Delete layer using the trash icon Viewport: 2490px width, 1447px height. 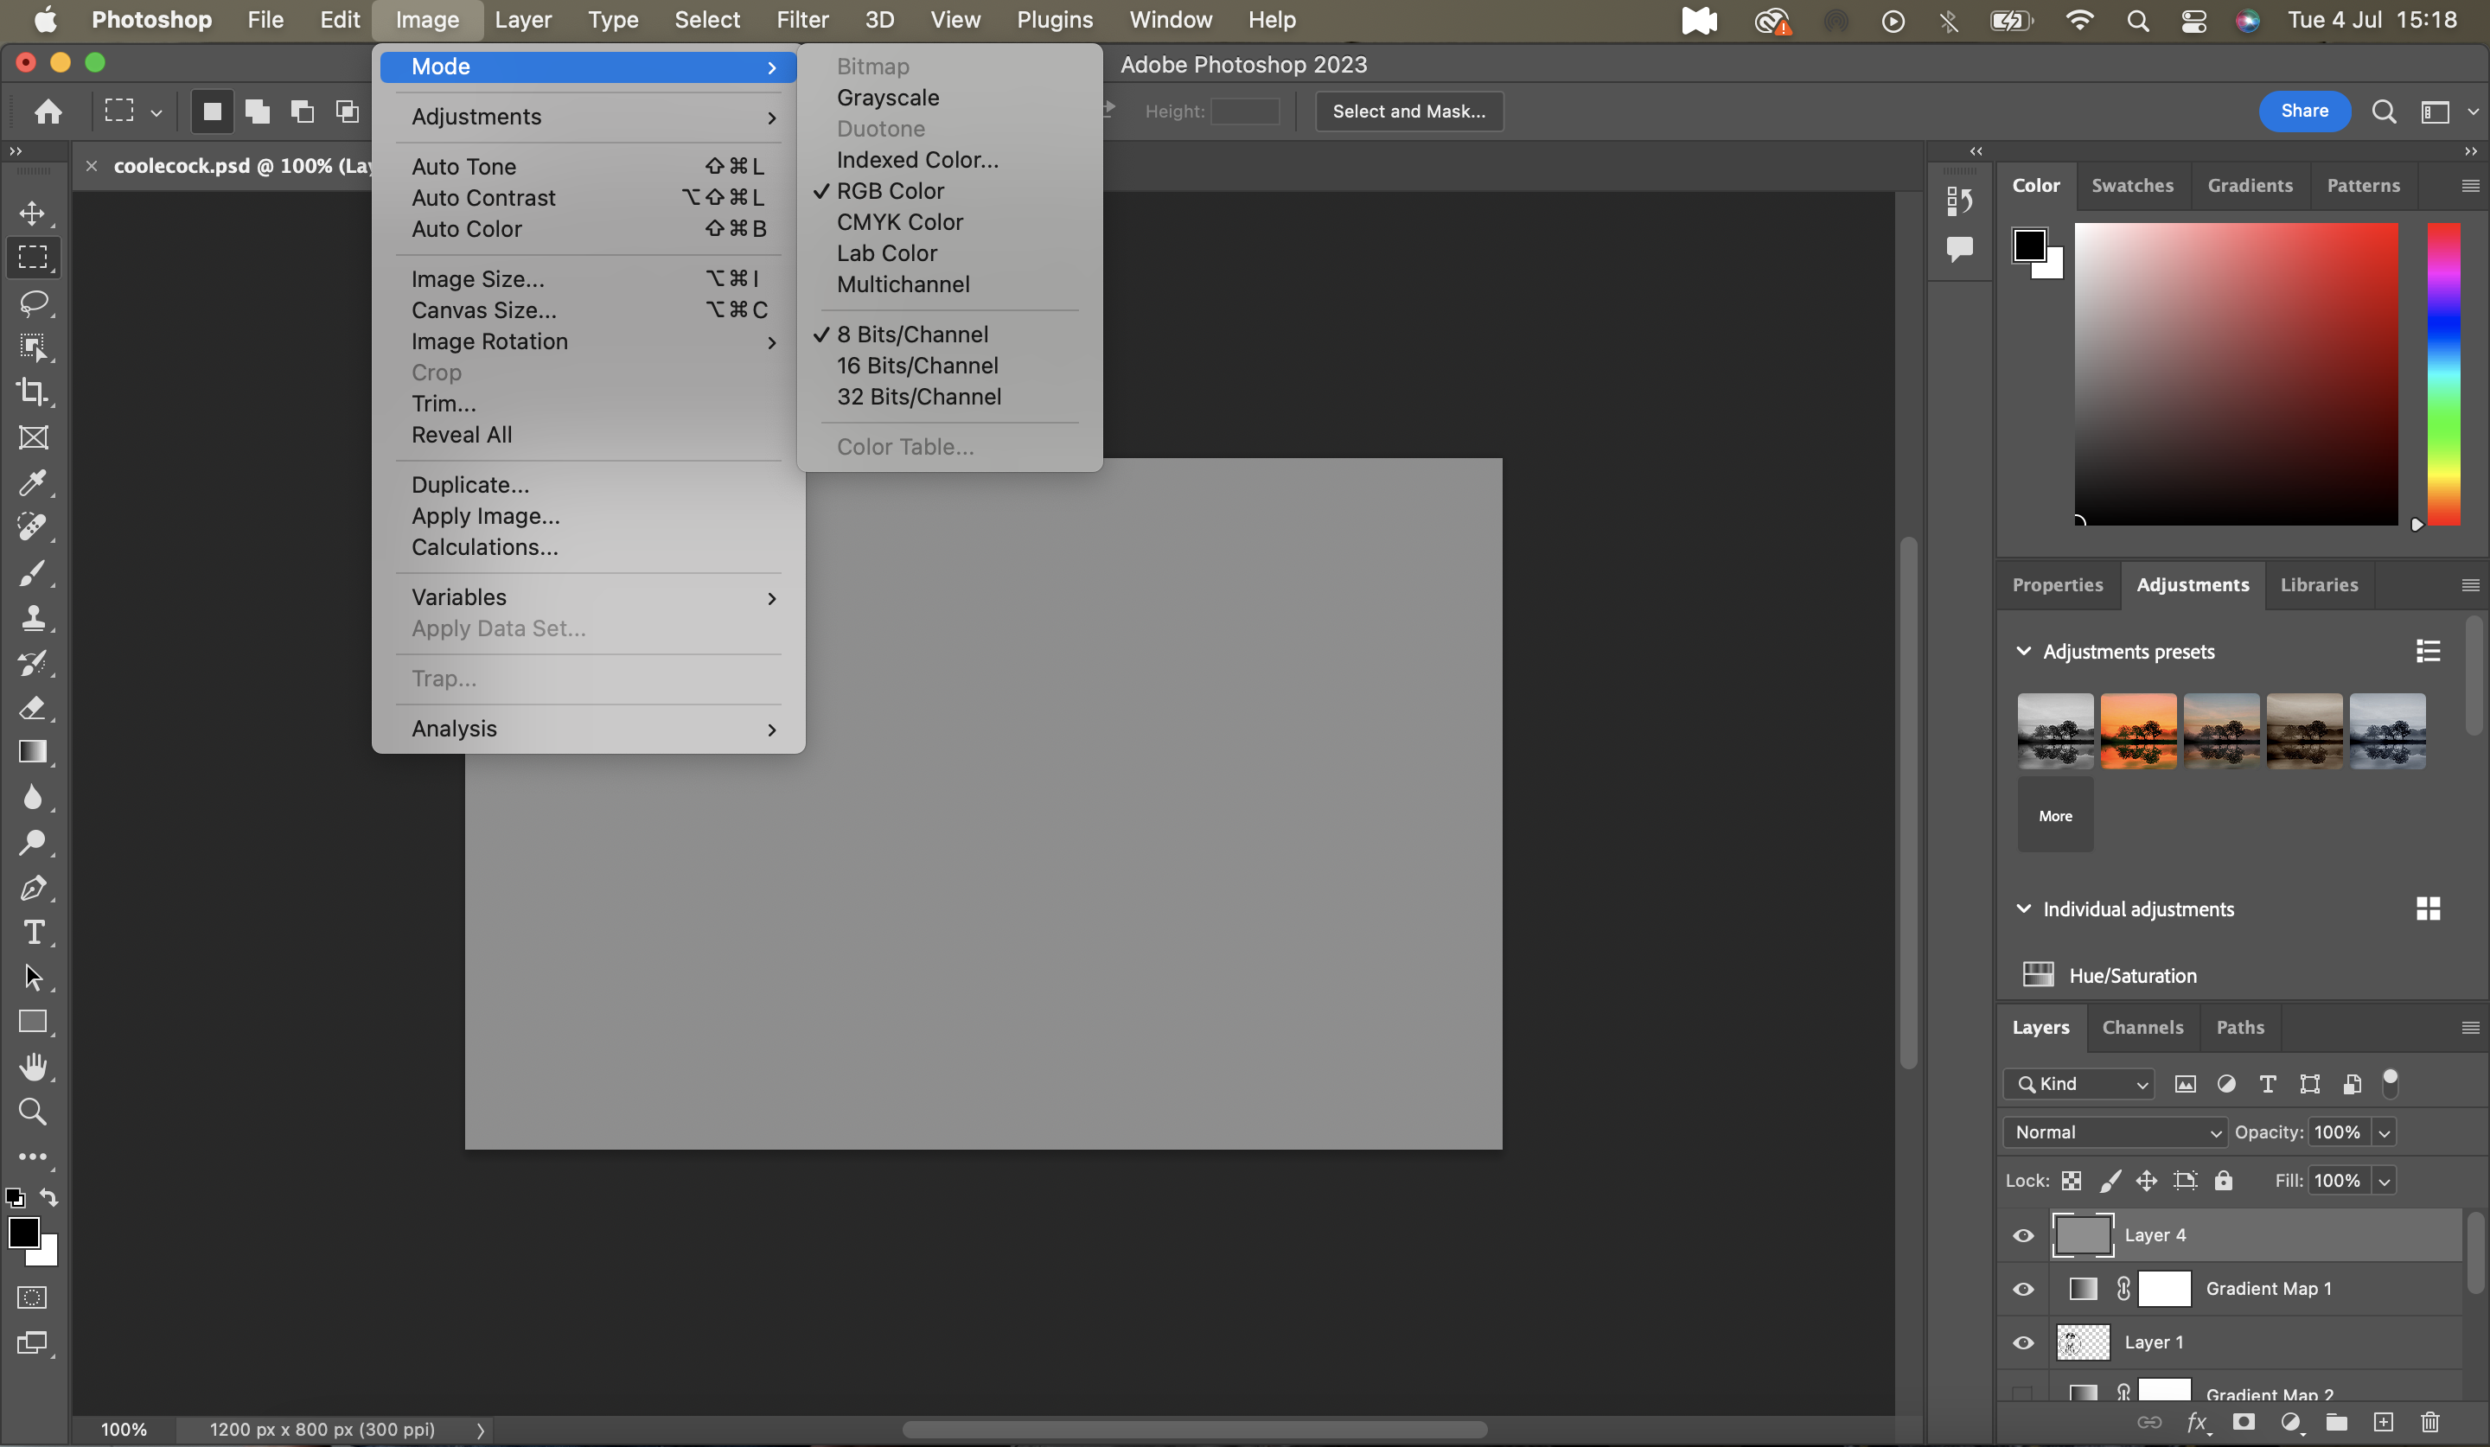click(x=2429, y=1422)
